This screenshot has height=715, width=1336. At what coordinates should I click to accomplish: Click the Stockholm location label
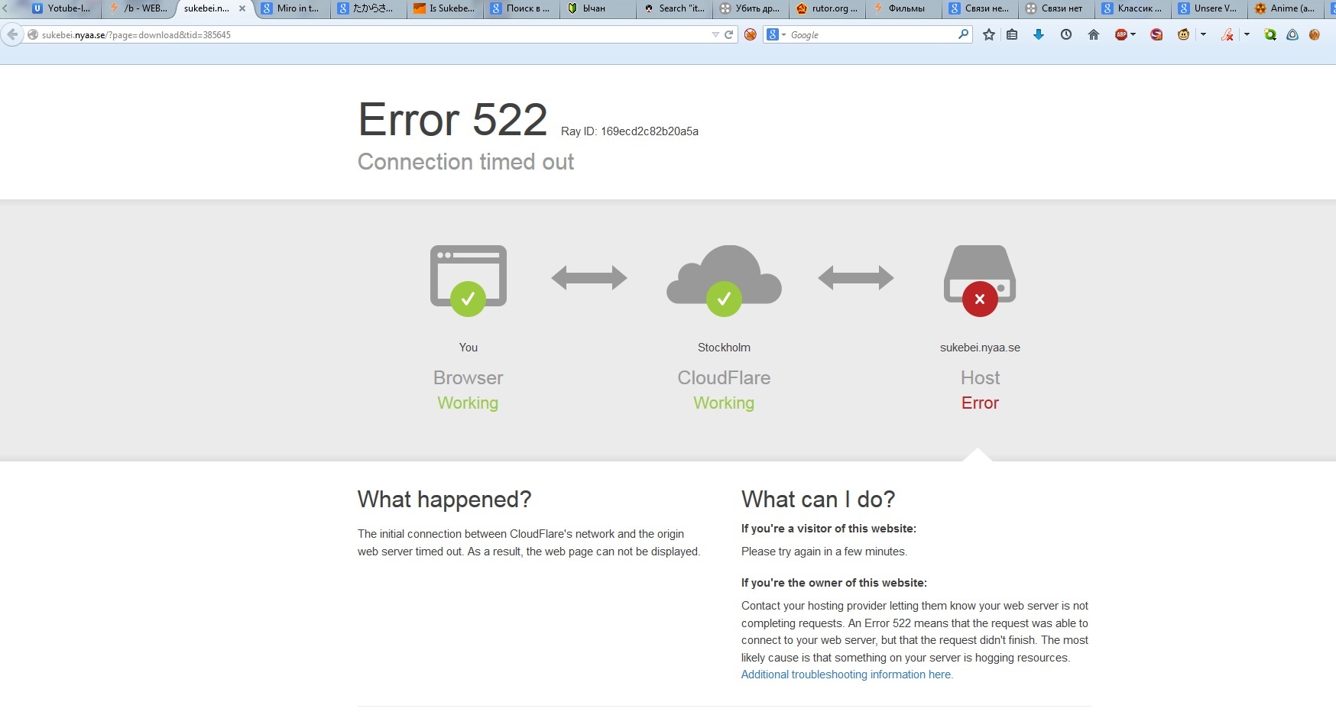[724, 348]
